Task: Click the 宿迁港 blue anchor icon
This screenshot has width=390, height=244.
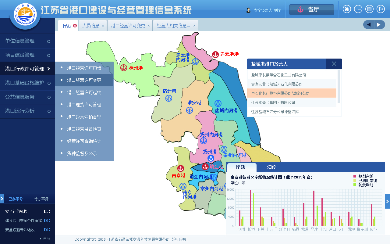Action: coord(169,98)
